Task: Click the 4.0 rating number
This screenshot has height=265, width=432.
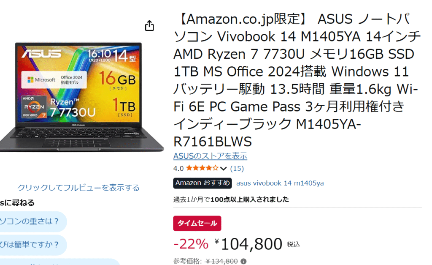Action: [x=178, y=168]
